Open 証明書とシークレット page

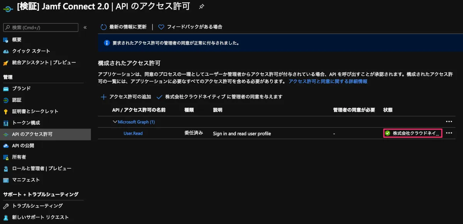click(x=35, y=112)
